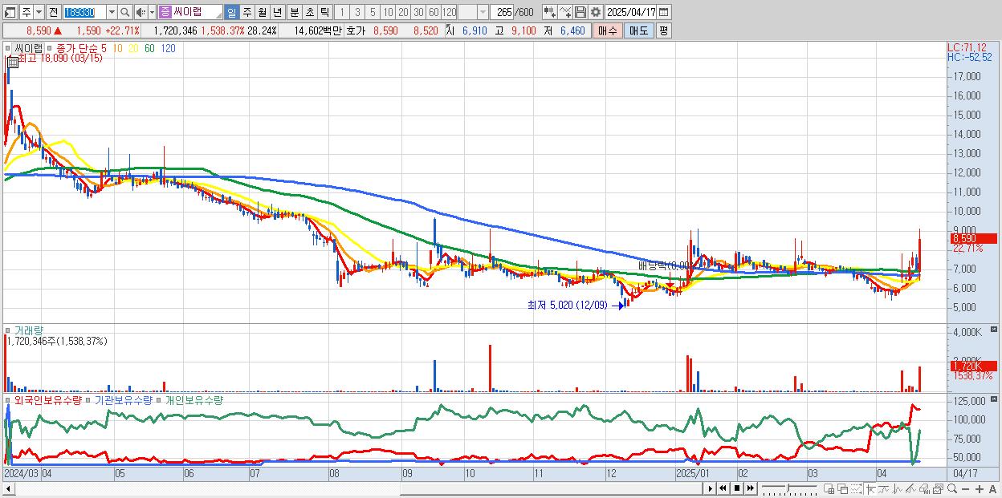
Task: Click the 평 button next to 매도
Action: coord(663,30)
